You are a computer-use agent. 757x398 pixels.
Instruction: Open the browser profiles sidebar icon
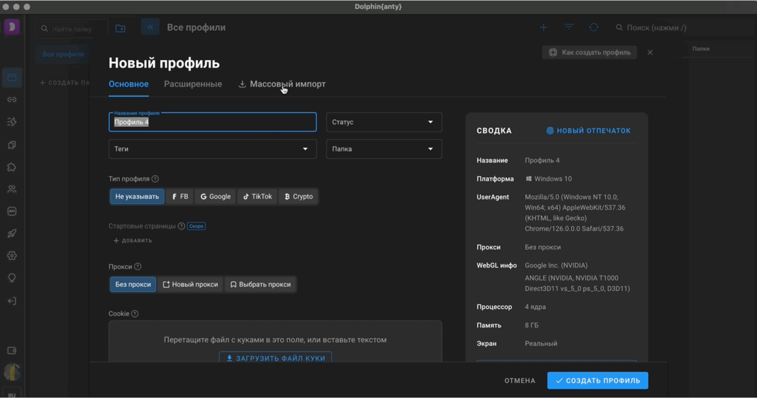[x=12, y=78]
